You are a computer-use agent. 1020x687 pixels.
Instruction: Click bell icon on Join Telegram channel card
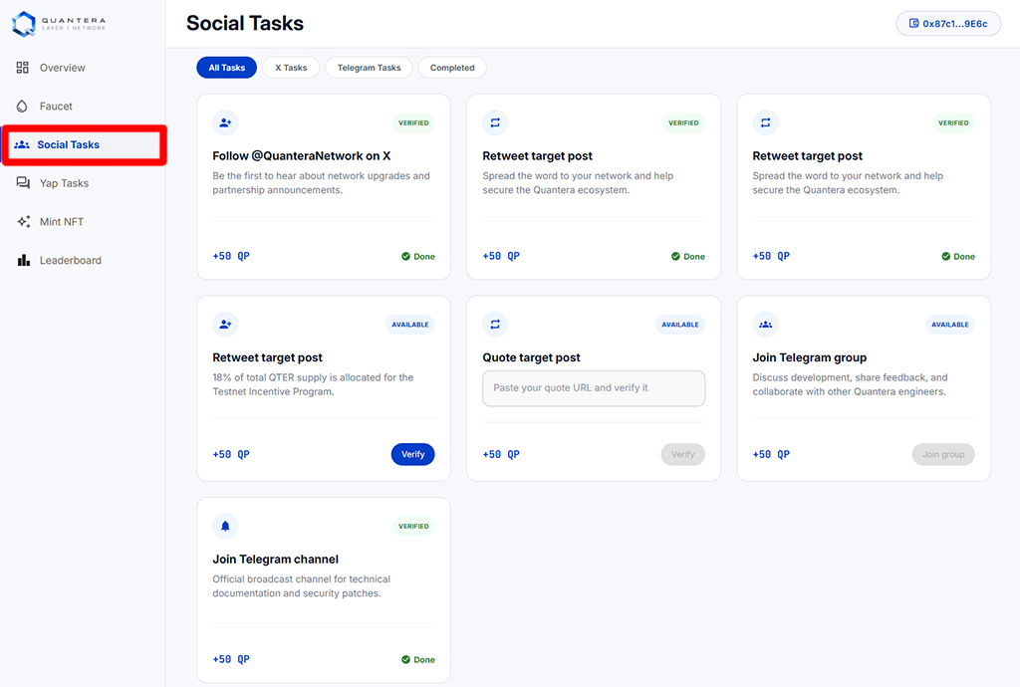225,526
